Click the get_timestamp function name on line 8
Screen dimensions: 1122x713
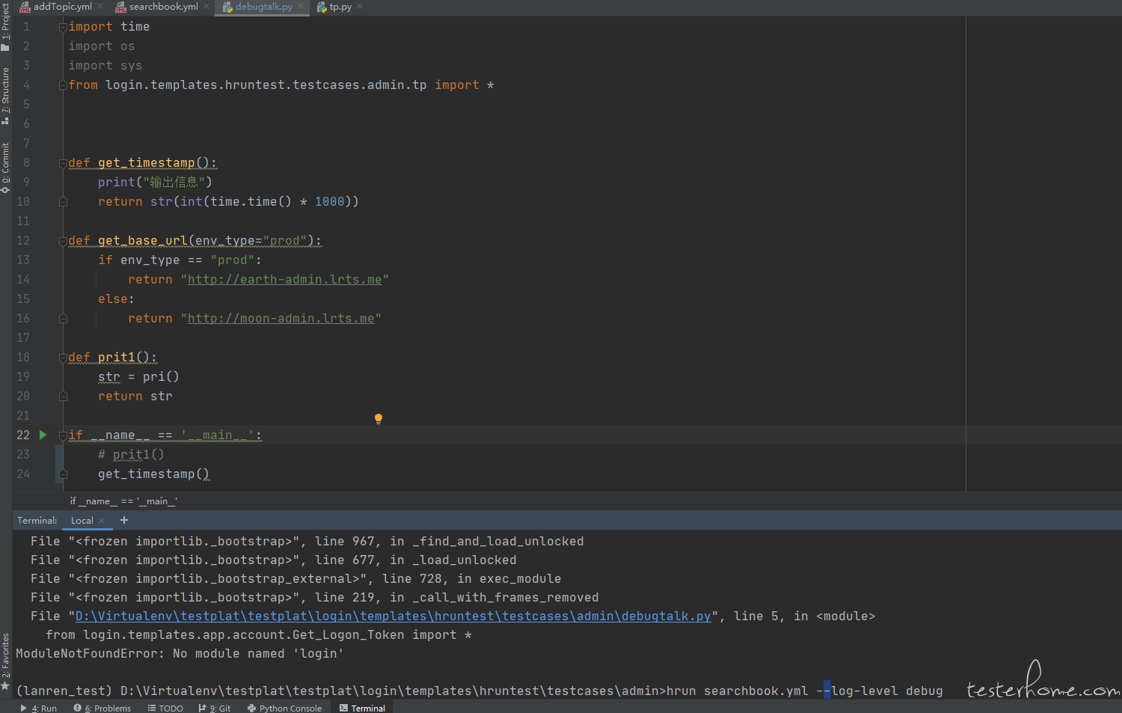(146, 163)
